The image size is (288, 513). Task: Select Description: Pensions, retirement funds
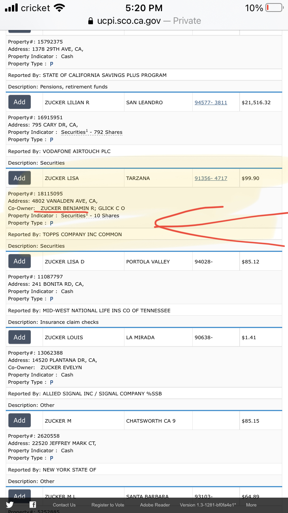[x=58, y=87]
